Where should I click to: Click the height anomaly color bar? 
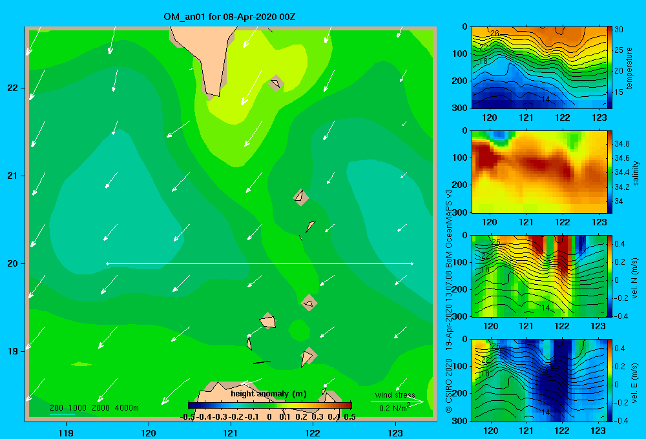click(x=270, y=405)
